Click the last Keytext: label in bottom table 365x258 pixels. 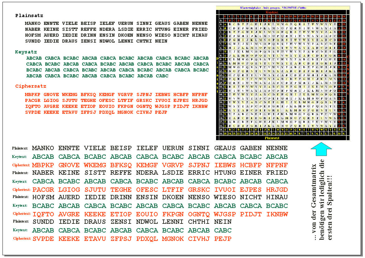click(x=20, y=230)
